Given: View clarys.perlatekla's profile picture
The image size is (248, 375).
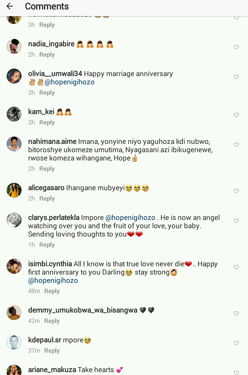Looking at the screenshot, I should coord(14,220).
